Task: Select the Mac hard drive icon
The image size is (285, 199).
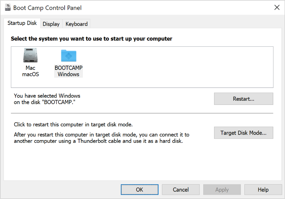Action: click(x=30, y=56)
